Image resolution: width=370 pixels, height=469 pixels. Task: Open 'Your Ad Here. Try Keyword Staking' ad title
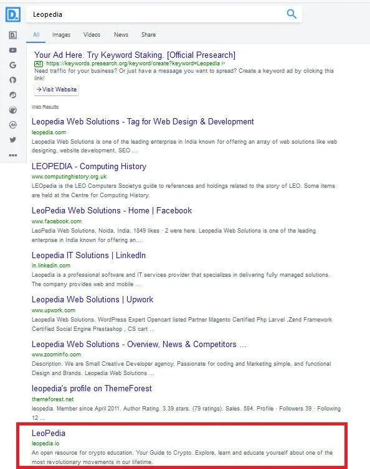(x=135, y=55)
